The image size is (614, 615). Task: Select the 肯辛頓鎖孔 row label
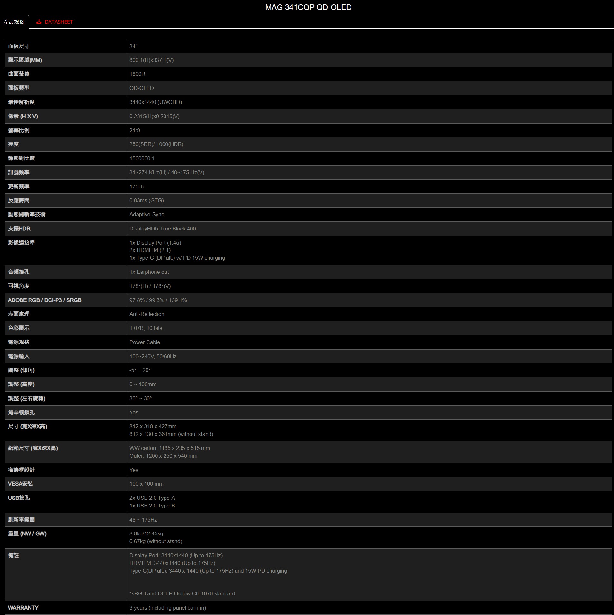21,412
